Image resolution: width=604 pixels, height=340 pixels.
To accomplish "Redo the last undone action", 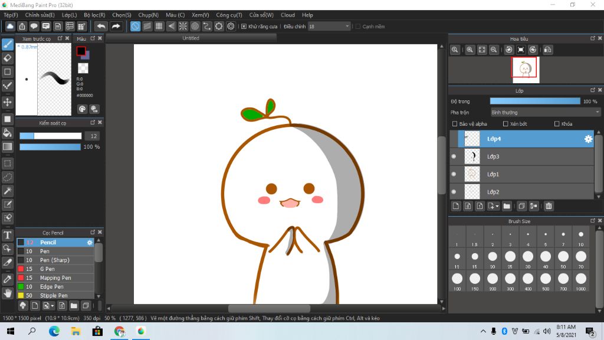I will coord(116,26).
